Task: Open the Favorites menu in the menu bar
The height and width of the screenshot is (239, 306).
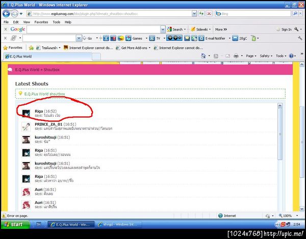Action: click(x=41, y=22)
